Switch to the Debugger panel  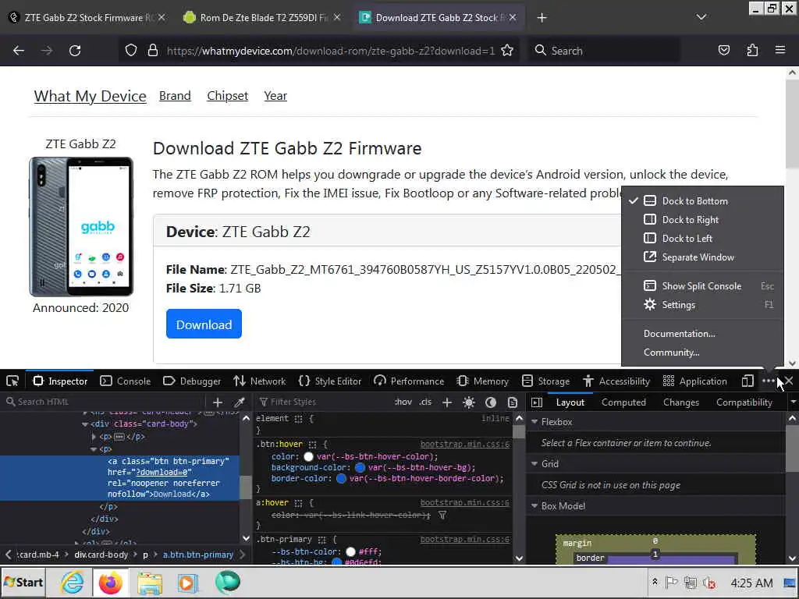(x=192, y=381)
